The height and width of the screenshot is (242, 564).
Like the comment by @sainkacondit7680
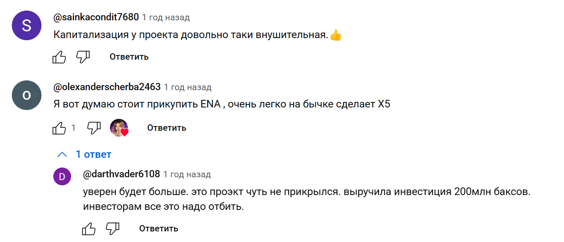click(59, 57)
